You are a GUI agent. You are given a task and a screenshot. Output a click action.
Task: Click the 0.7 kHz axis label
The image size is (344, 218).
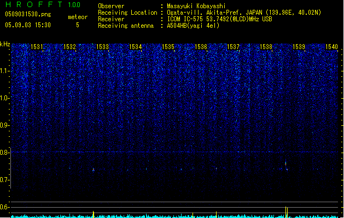pos(4,180)
